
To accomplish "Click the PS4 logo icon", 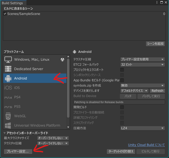I will click(x=8, y=98).
